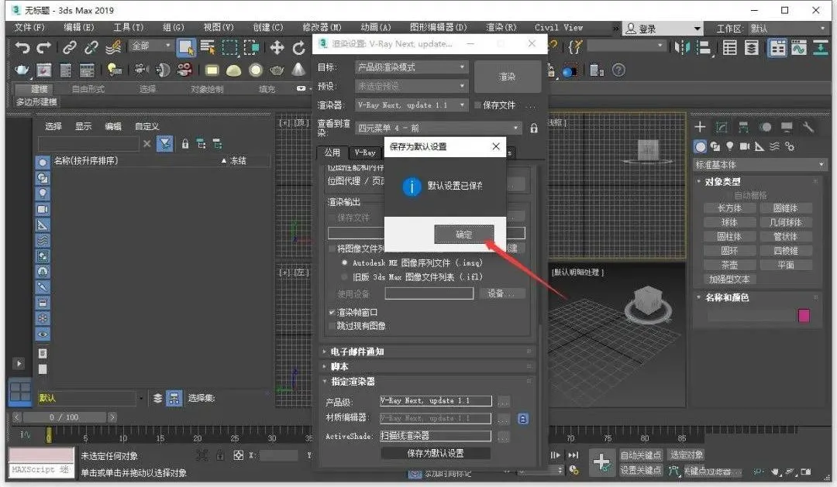Click the Mirror tool icon
Viewport: 837px width, 487px height.
pos(682,47)
